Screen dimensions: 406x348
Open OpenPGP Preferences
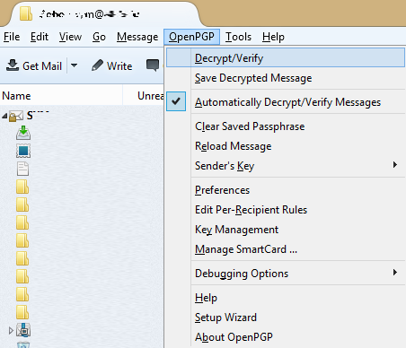(286, 190)
